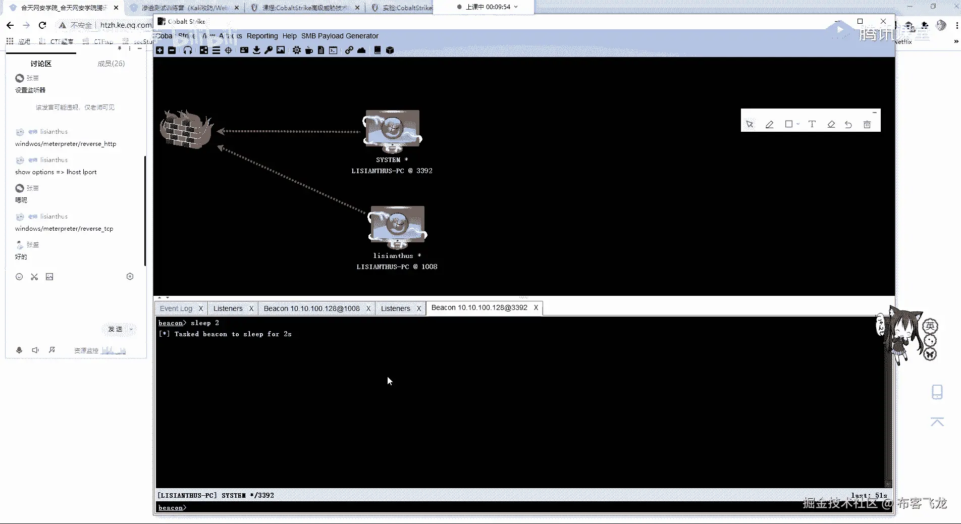961x524 pixels.
Task: View keystrokes key icon
Action: click(x=269, y=50)
